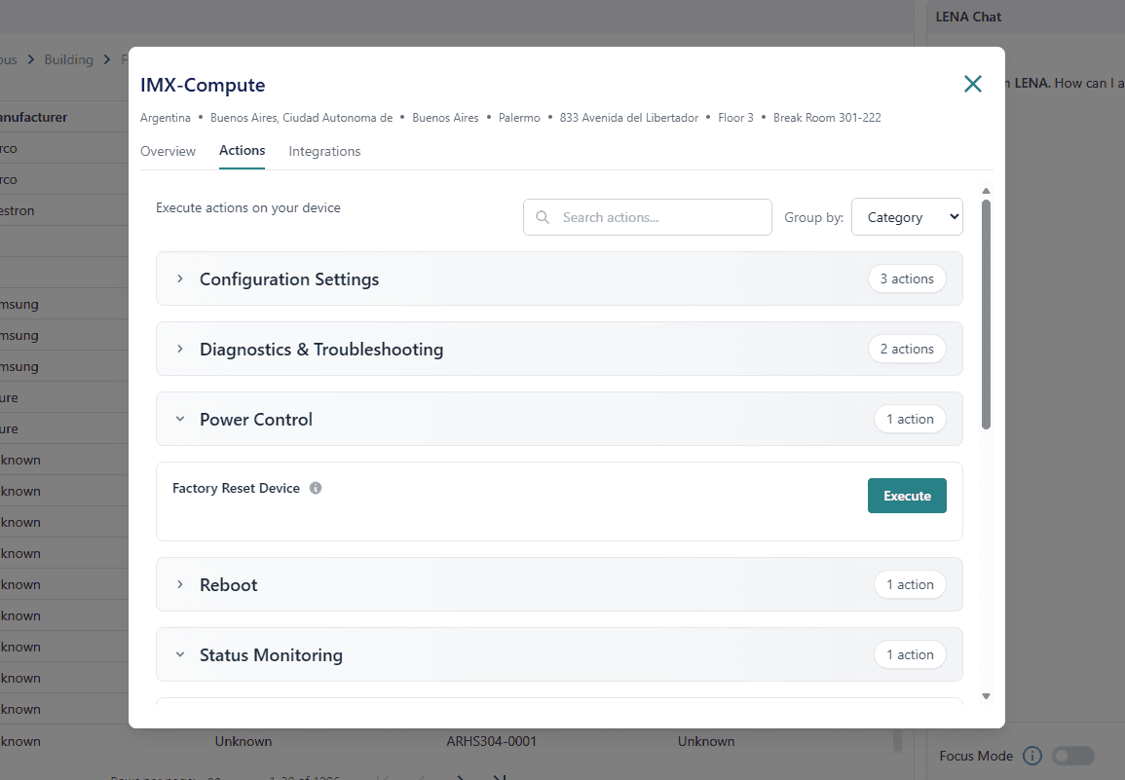The width and height of the screenshot is (1125, 780).
Task: Click 'Break Room 301-222' location text
Action: tap(827, 118)
